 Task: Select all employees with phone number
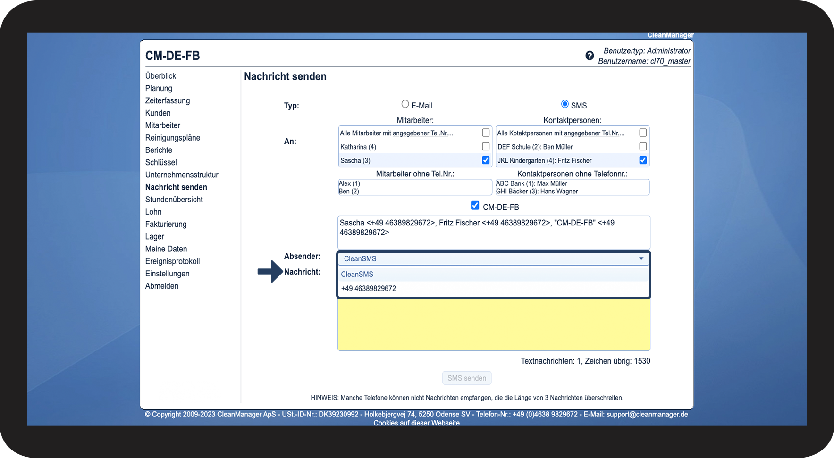click(485, 133)
